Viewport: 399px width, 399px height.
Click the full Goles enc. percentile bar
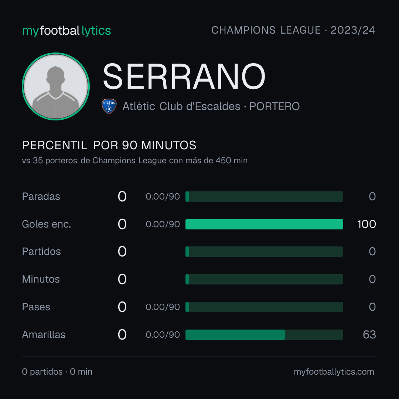[x=264, y=224]
